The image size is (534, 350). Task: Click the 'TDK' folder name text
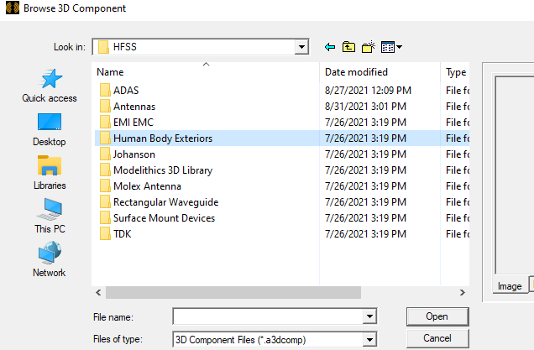click(123, 234)
